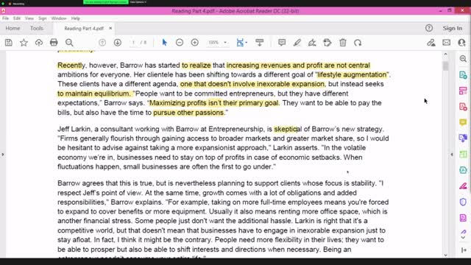Open View Options in the sharing bar
The height and width of the screenshot is (265, 471).
(138, 2)
